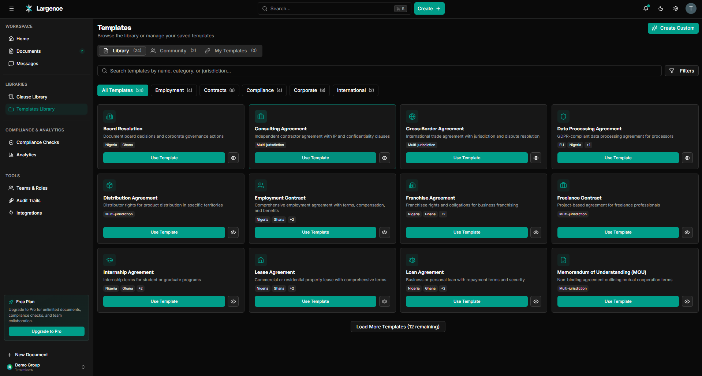Preview Employment Contract with eye button
This screenshot has width=702, height=376.
(384, 232)
